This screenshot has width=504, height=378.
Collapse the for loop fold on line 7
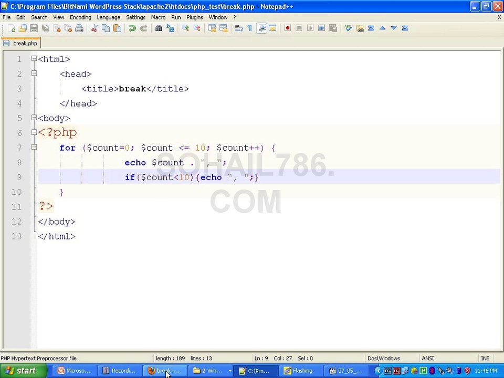(34, 147)
